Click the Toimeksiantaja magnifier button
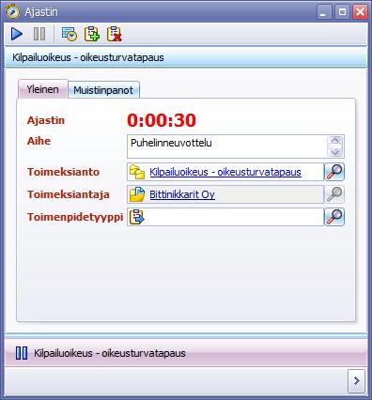This screenshot has width=372, height=400. pyautogui.click(x=334, y=194)
